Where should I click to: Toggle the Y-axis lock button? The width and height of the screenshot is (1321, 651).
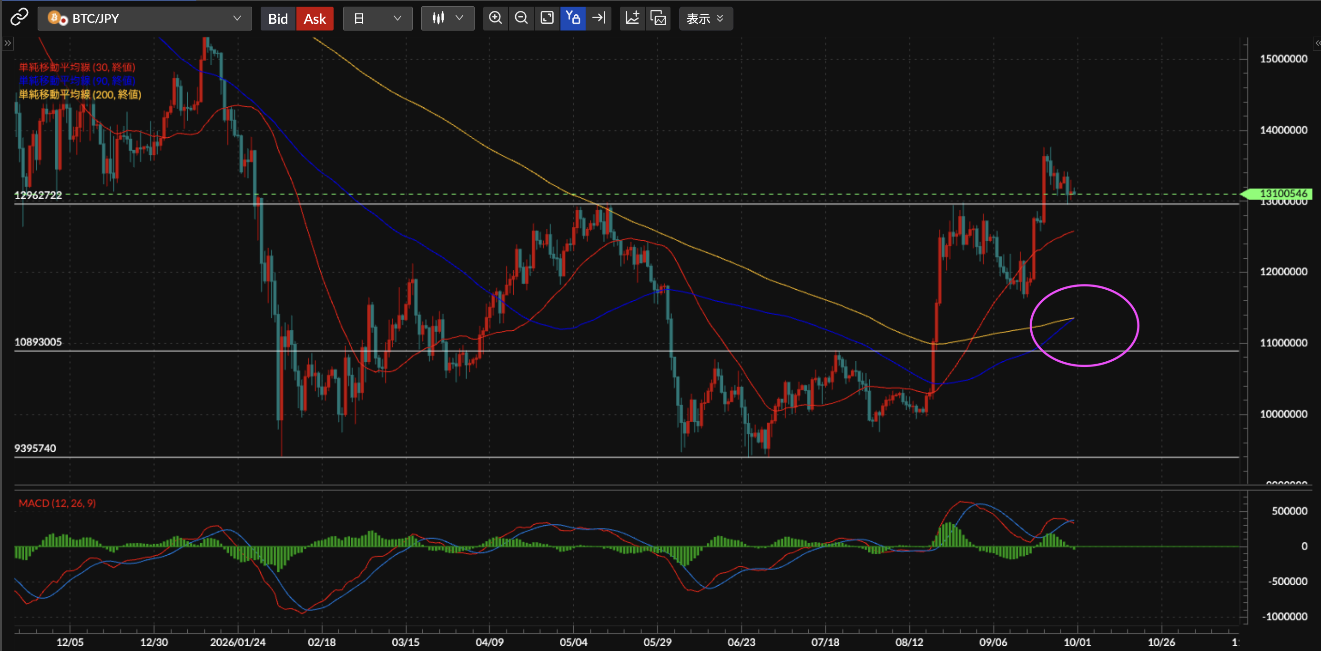[x=573, y=19]
